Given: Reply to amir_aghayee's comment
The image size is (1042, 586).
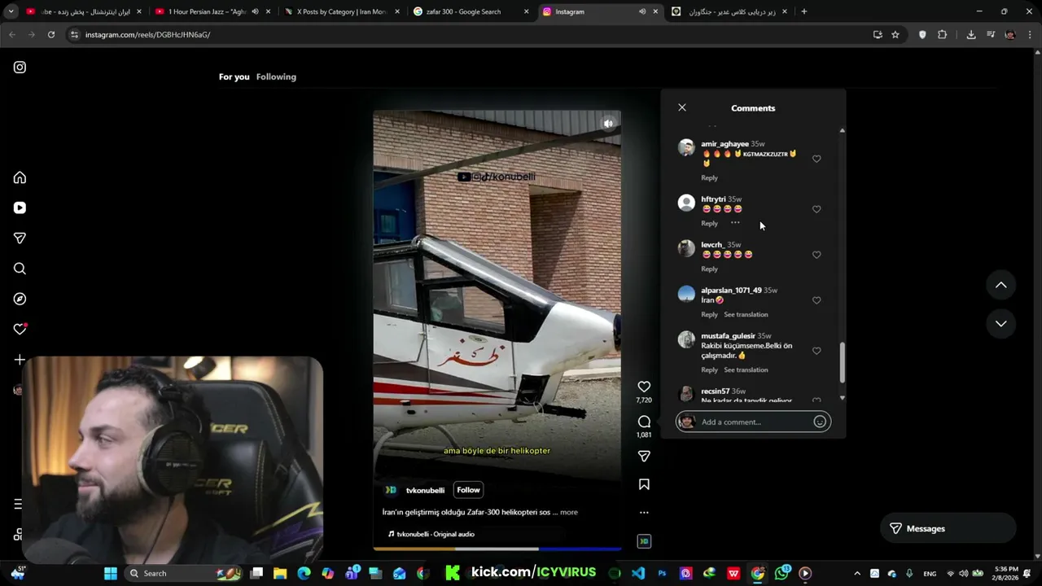Looking at the screenshot, I should click(x=709, y=177).
